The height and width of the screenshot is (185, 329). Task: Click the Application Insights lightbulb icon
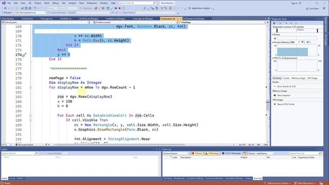190,8
